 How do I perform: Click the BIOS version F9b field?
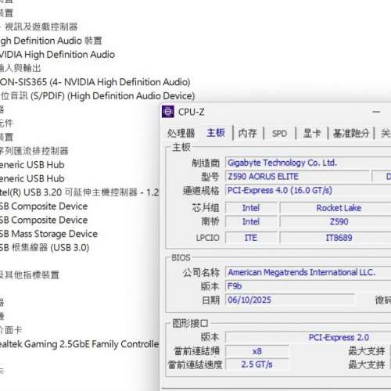coord(308,286)
